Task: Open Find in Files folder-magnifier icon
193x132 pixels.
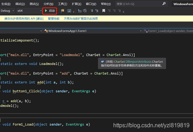Action: [62, 11]
